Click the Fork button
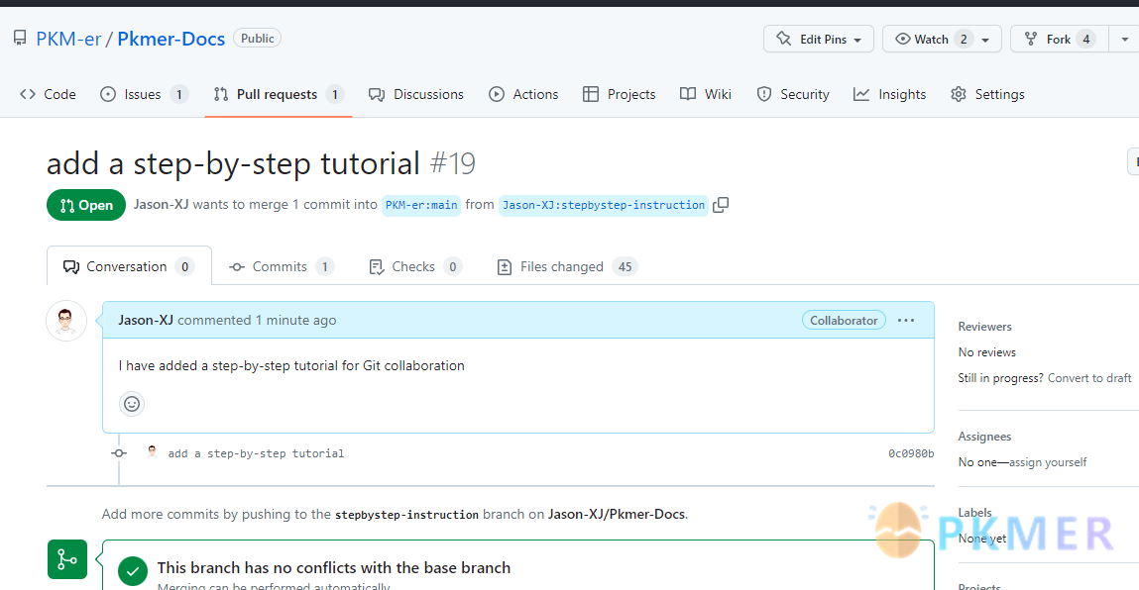The width and height of the screenshot is (1139, 590). (1059, 40)
